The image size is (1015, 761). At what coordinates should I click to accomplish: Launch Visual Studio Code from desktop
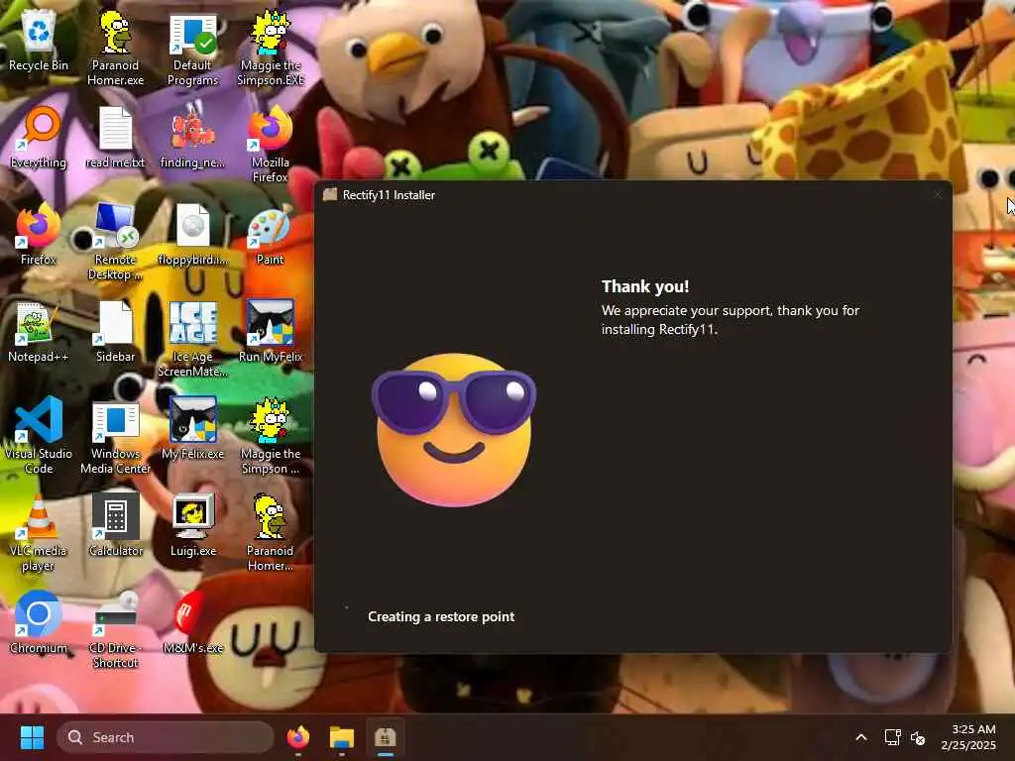tap(39, 436)
